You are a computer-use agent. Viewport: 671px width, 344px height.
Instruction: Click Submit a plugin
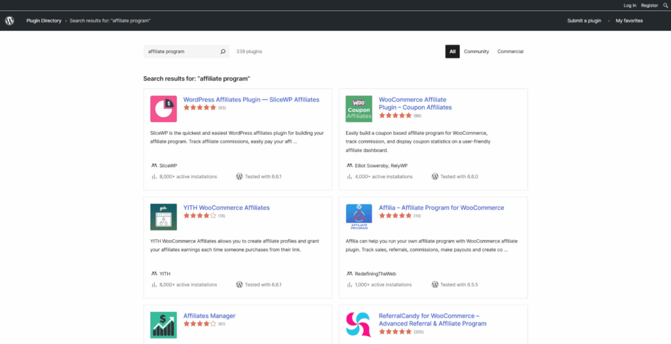[584, 20]
